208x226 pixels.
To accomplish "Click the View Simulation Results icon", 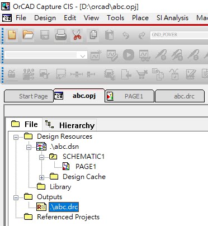I will point(145,55).
